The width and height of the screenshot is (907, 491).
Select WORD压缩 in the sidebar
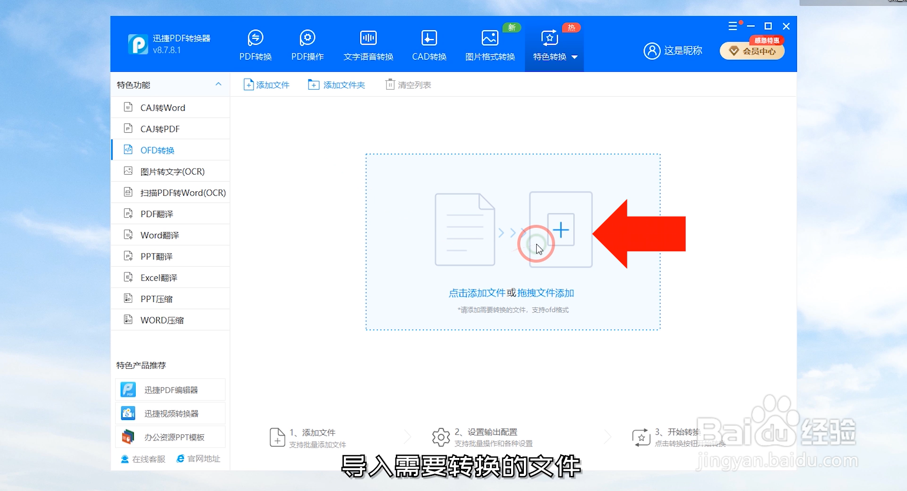171,320
